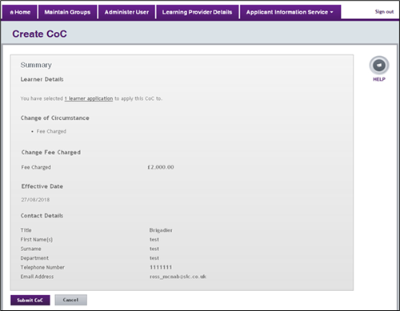Click the Contact Details heading
The image size is (400, 311).
[x=42, y=216]
